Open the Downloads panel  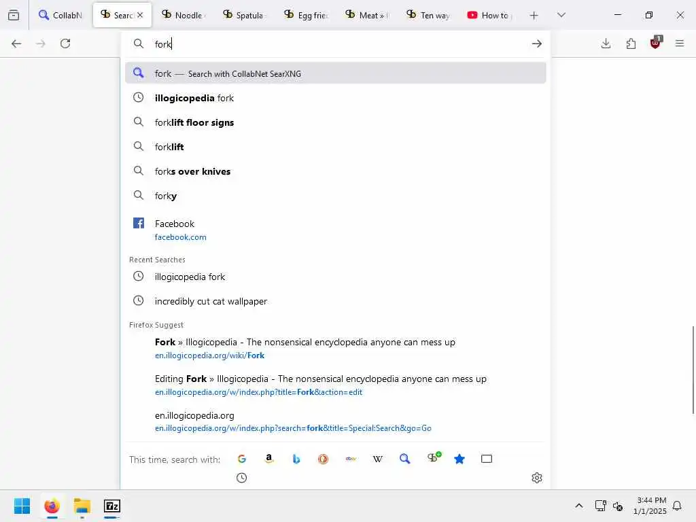pos(606,43)
